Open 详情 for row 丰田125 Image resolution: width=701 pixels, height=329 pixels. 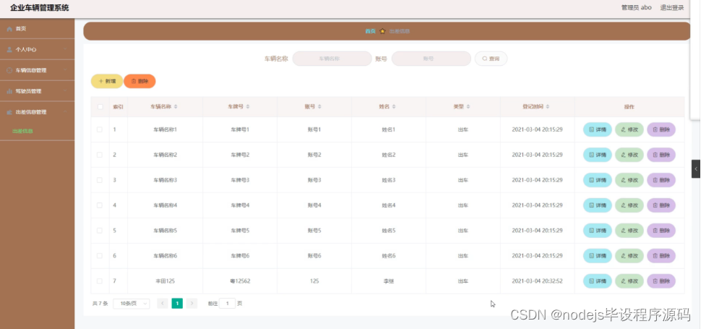pyautogui.click(x=597, y=281)
